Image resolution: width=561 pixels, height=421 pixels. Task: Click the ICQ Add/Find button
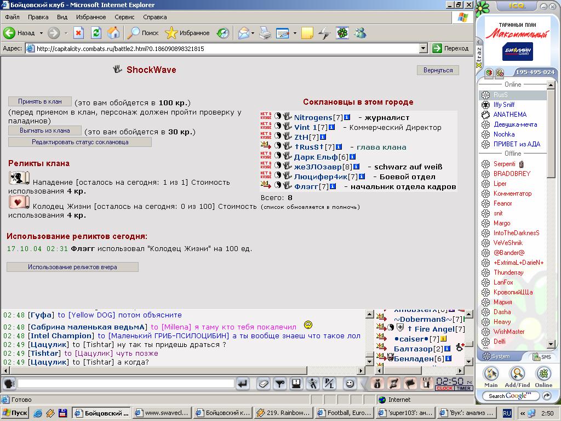pos(517,377)
